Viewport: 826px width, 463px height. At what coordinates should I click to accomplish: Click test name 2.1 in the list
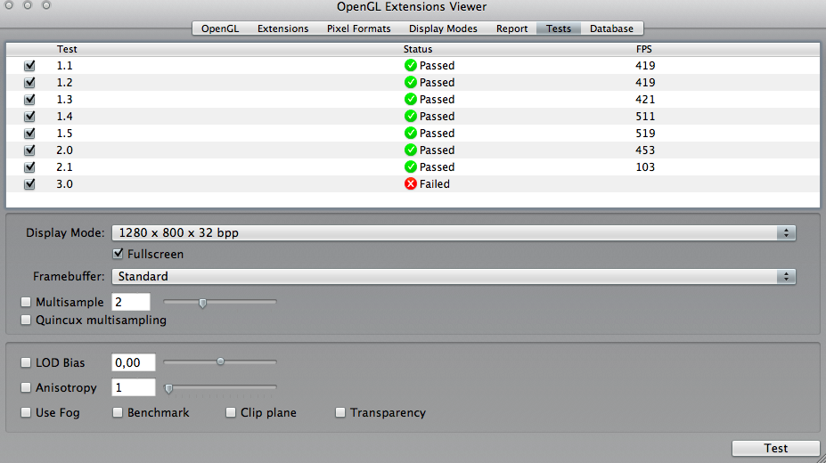point(64,167)
